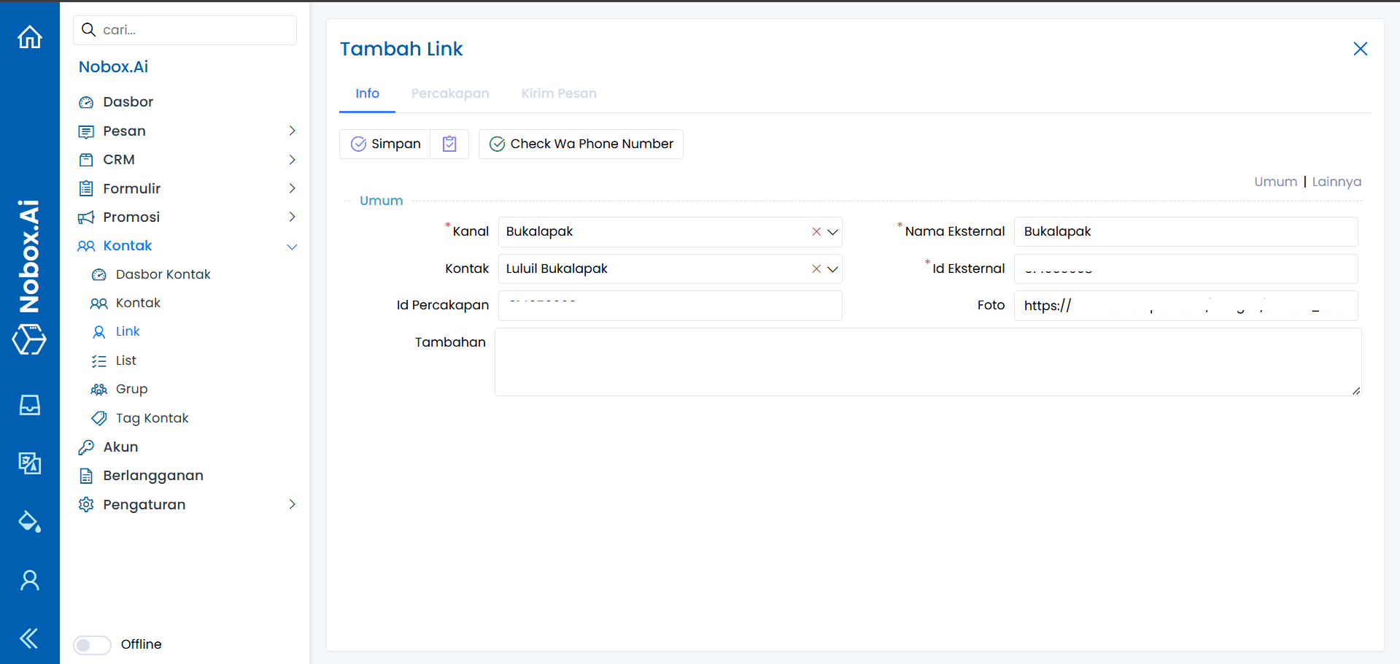Viewport: 1400px width, 664px height.
Task: Toggle the Offline switch
Action: [92, 645]
